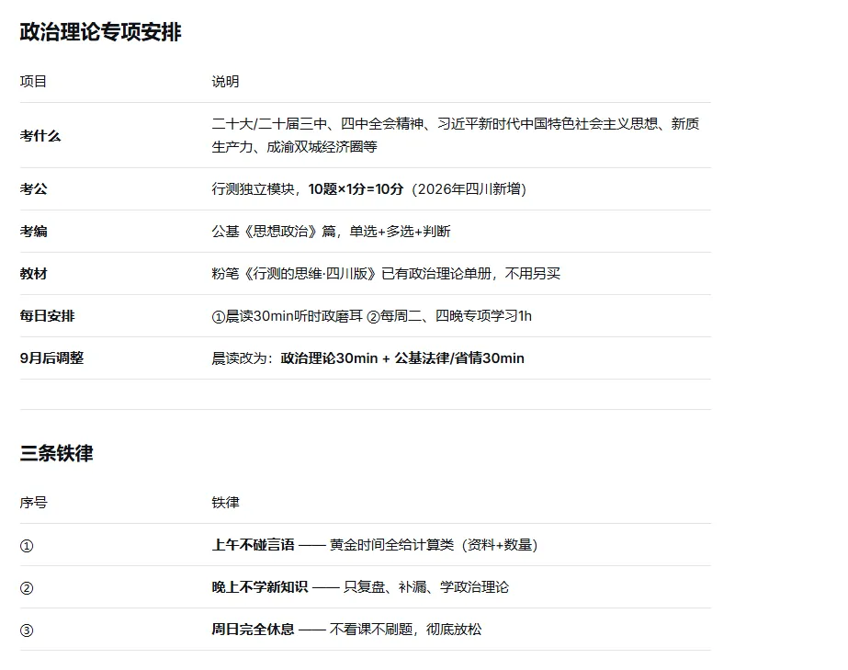Click the 教材 row label
848x670 pixels.
pyautogui.click(x=33, y=273)
